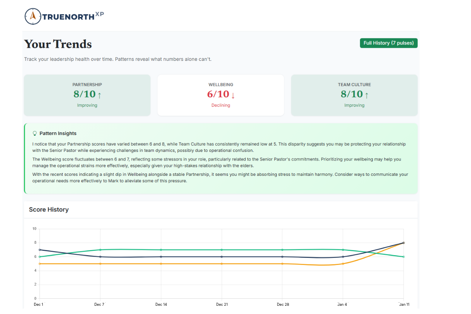The height and width of the screenshot is (314, 471).
Task: Select the lightbulb icon beside Pattern Insights
Action: (x=35, y=133)
